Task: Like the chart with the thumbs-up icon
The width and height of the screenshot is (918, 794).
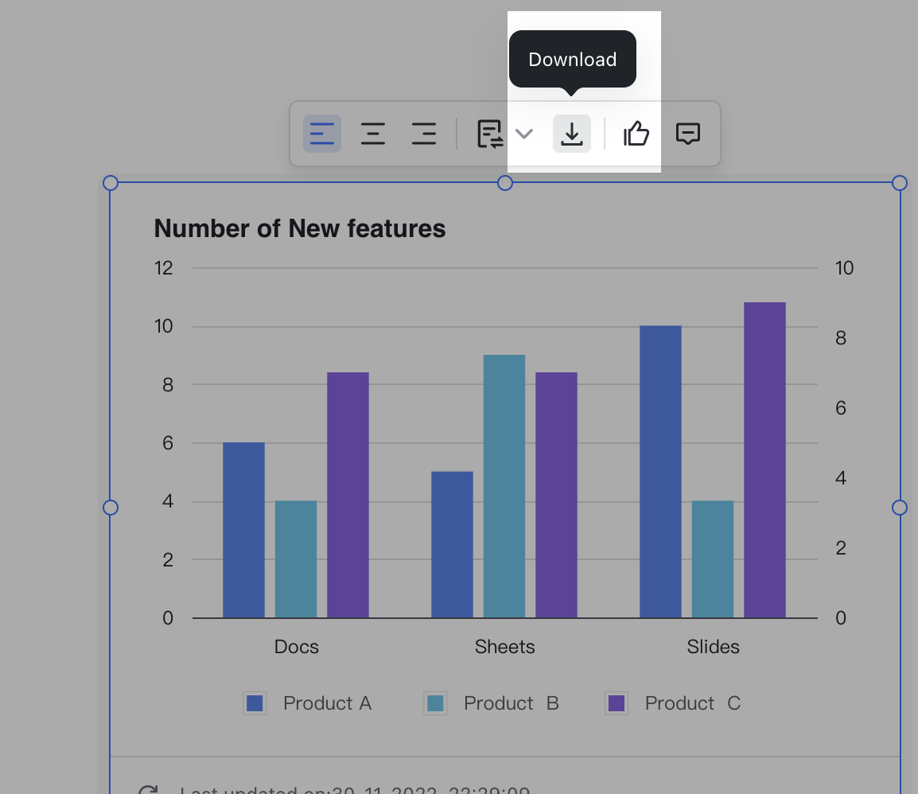Action: 636,134
